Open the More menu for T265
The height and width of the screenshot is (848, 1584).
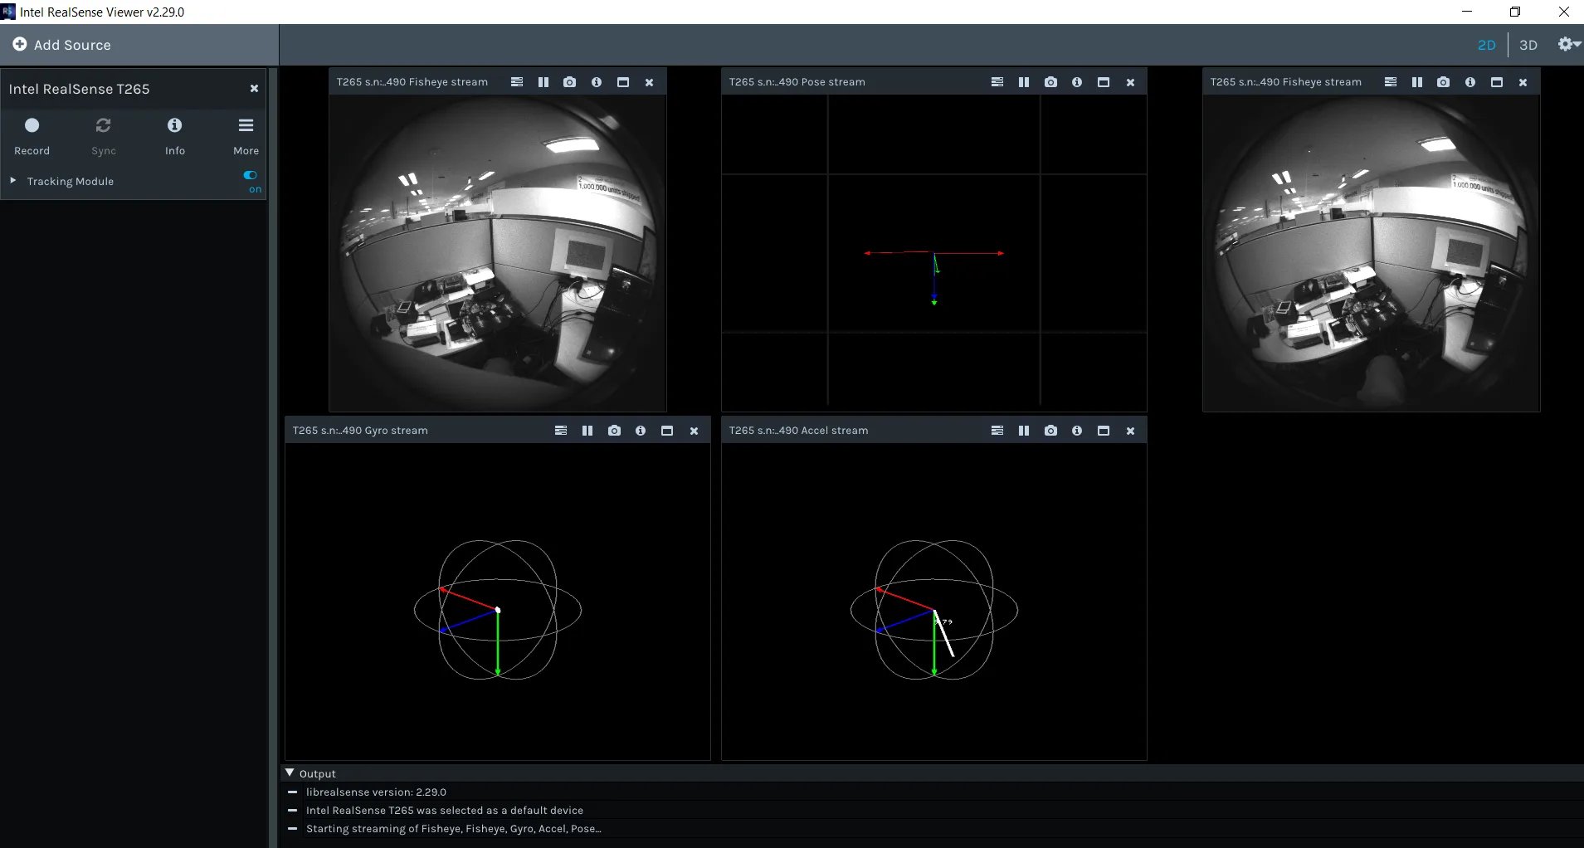click(x=246, y=136)
